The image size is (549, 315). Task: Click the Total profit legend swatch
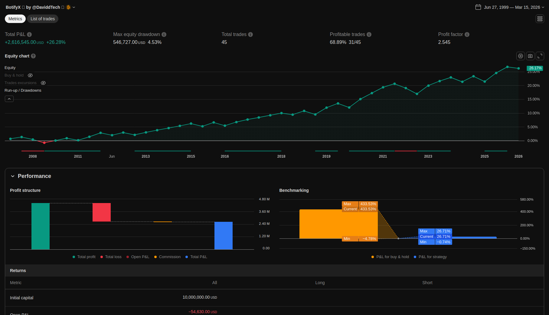(x=74, y=257)
